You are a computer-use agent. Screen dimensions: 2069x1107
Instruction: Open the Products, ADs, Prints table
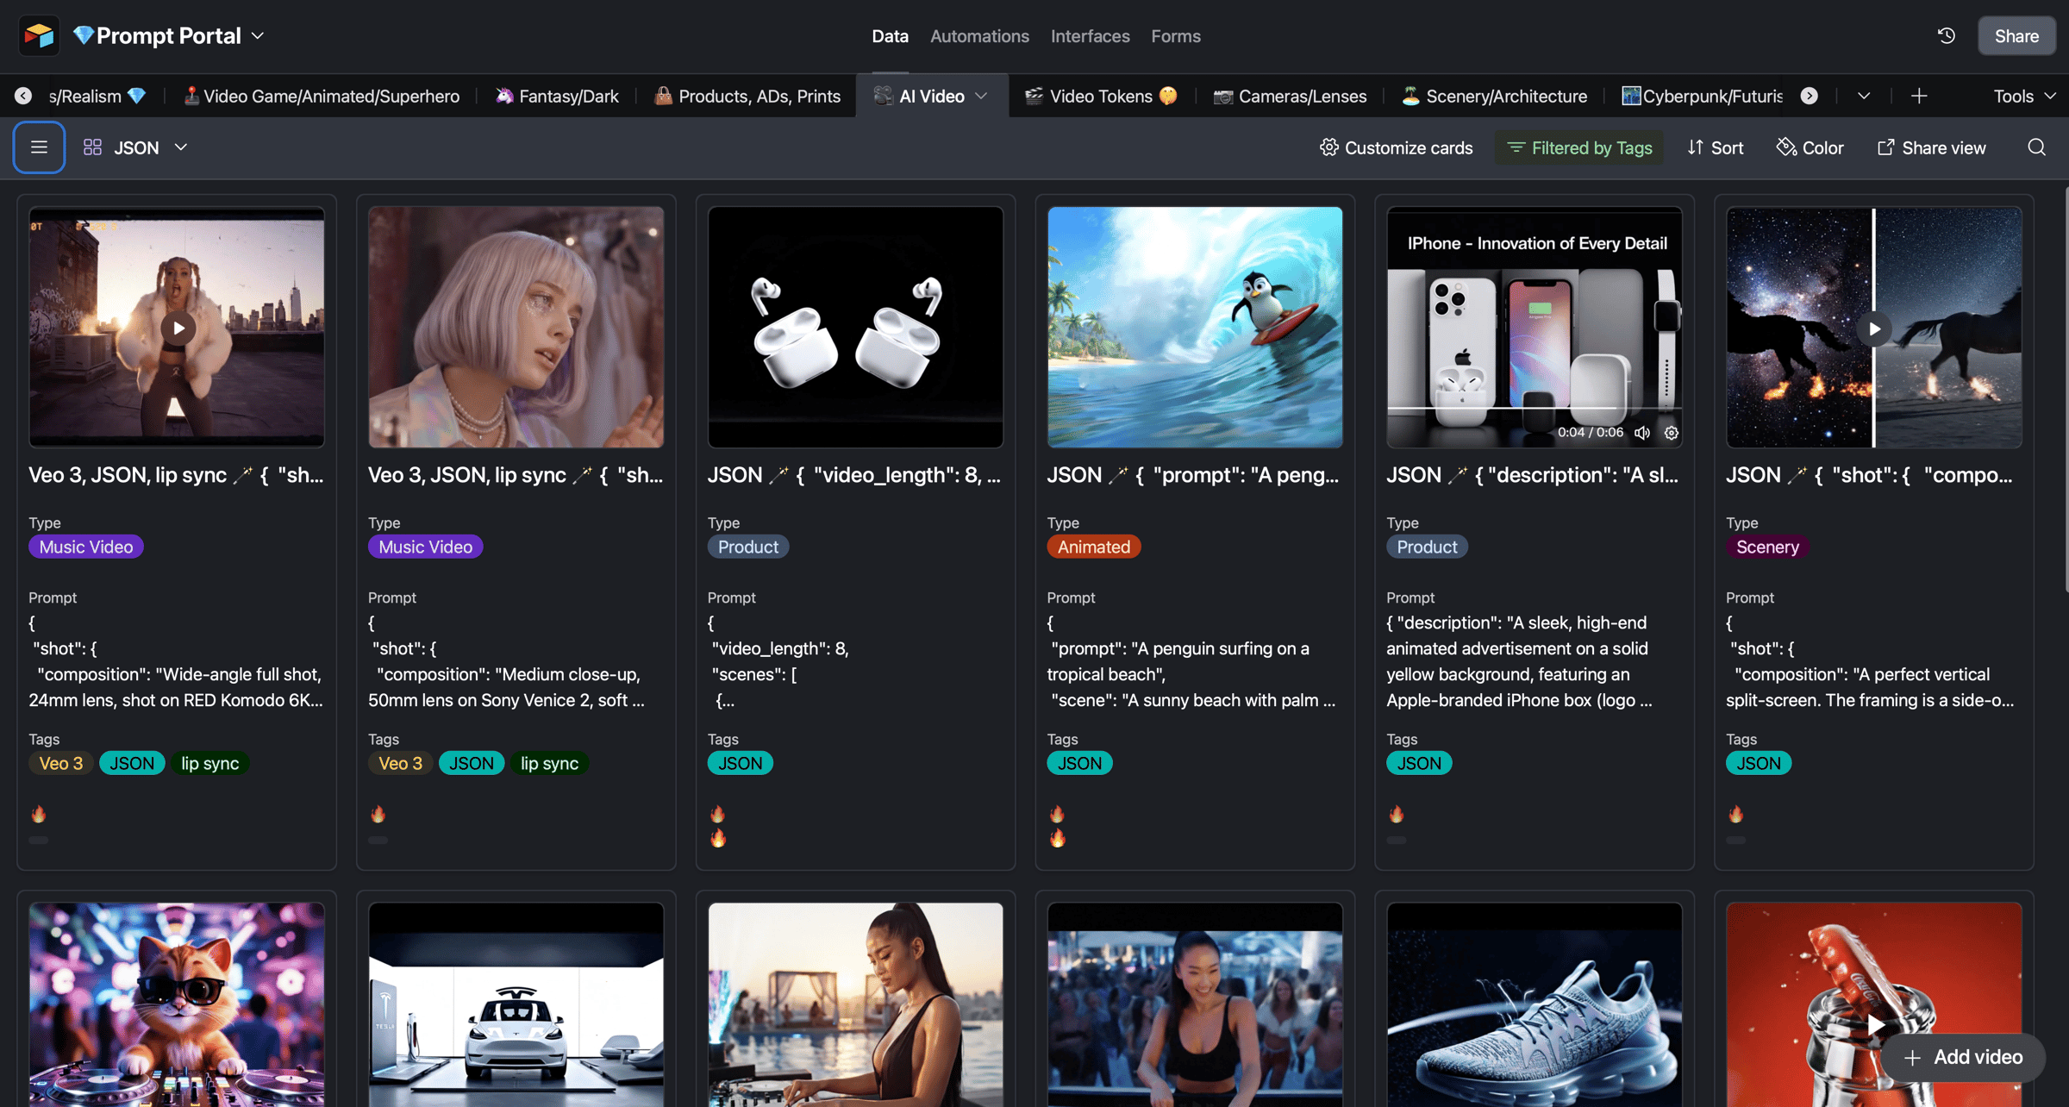(x=747, y=96)
